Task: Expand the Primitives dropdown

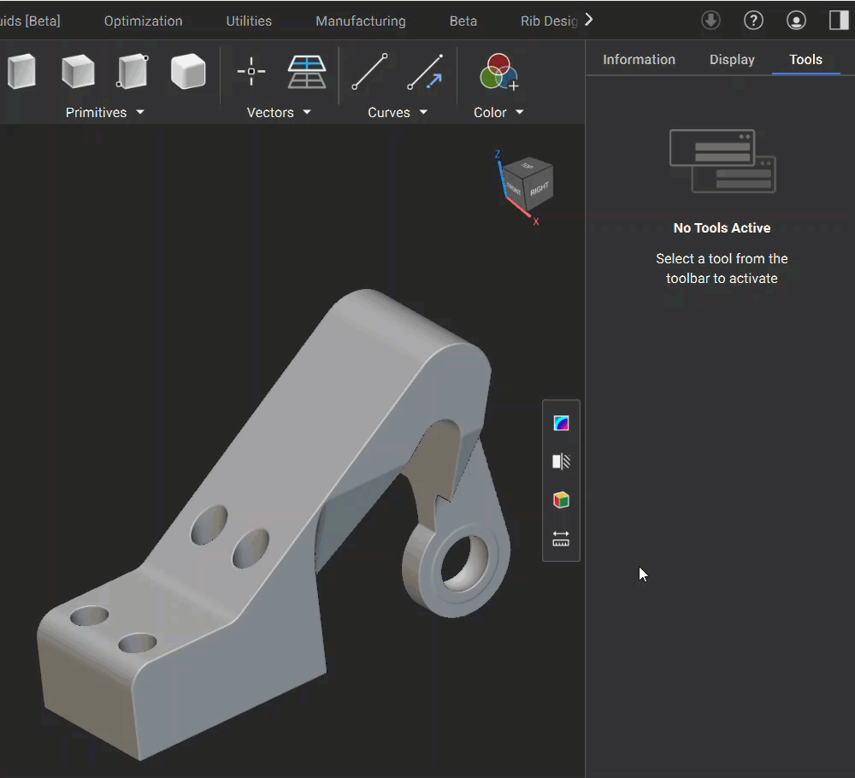Action: tap(140, 113)
